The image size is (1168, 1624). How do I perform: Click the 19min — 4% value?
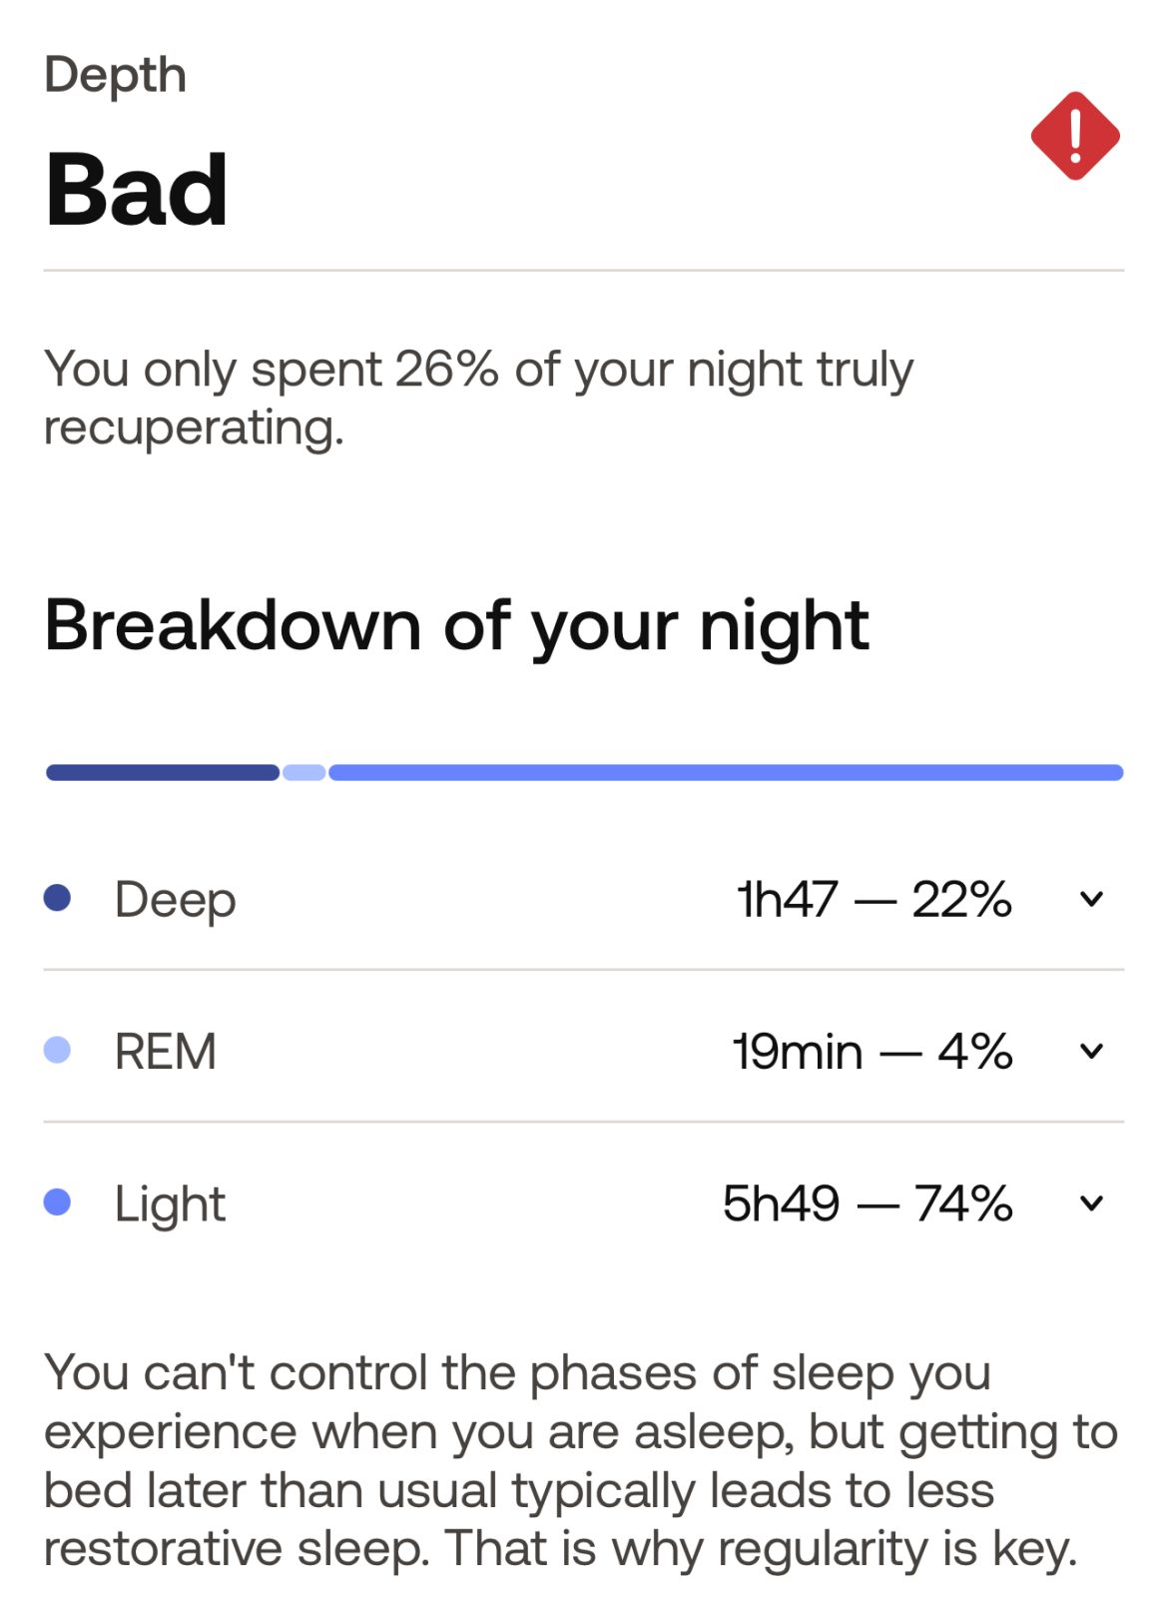[x=872, y=1051]
